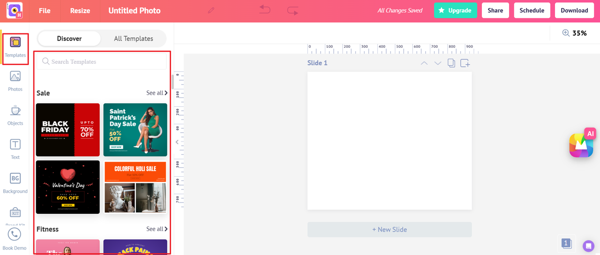This screenshot has width=600, height=255.
Task: Click the app logo icon
Action: (x=15, y=10)
